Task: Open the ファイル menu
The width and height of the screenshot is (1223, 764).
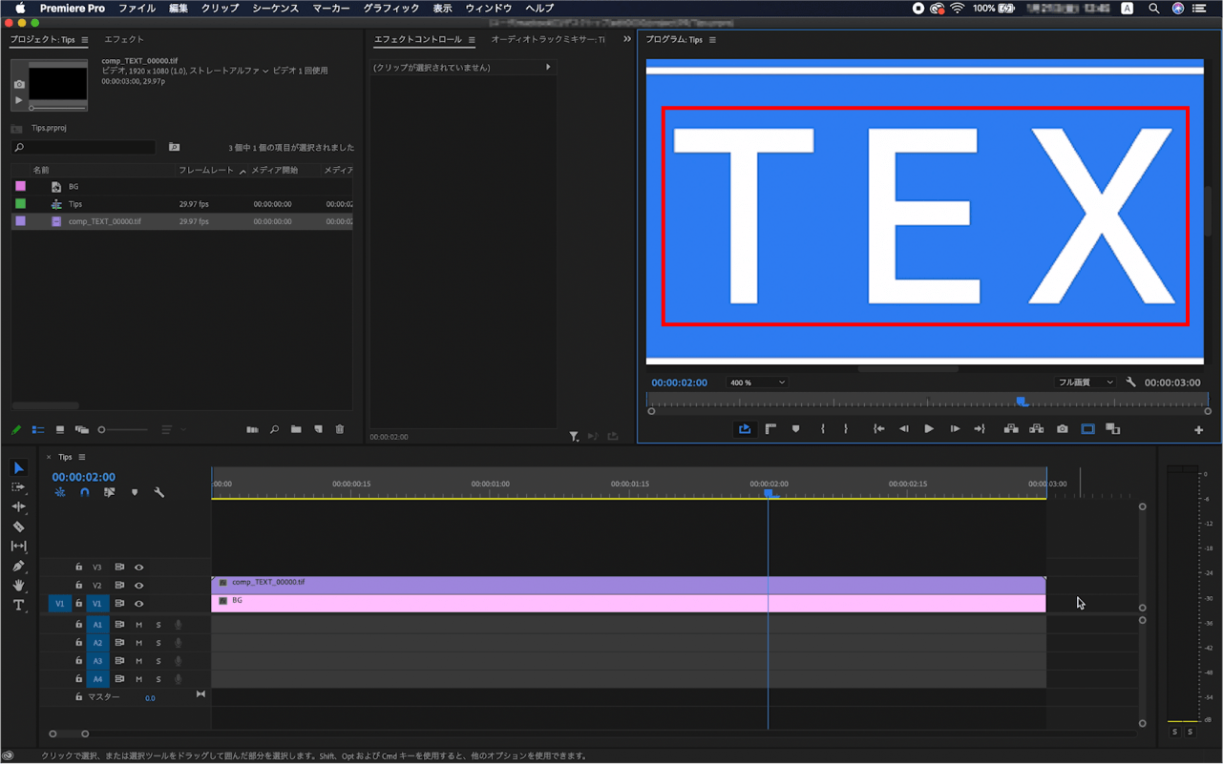Action: click(x=137, y=8)
